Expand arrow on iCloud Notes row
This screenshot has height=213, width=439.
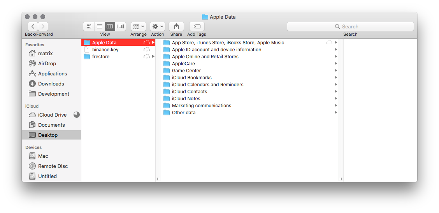coord(336,98)
